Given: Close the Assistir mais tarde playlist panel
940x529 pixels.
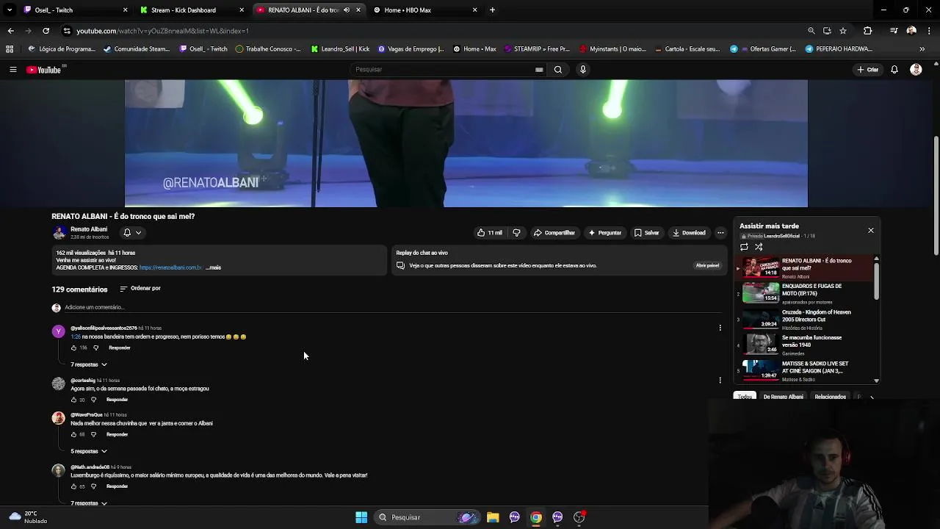Looking at the screenshot, I should (871, 231).
